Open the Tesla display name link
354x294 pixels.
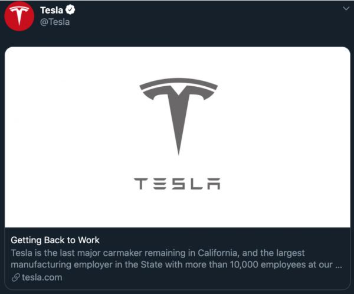coord(51,11)
